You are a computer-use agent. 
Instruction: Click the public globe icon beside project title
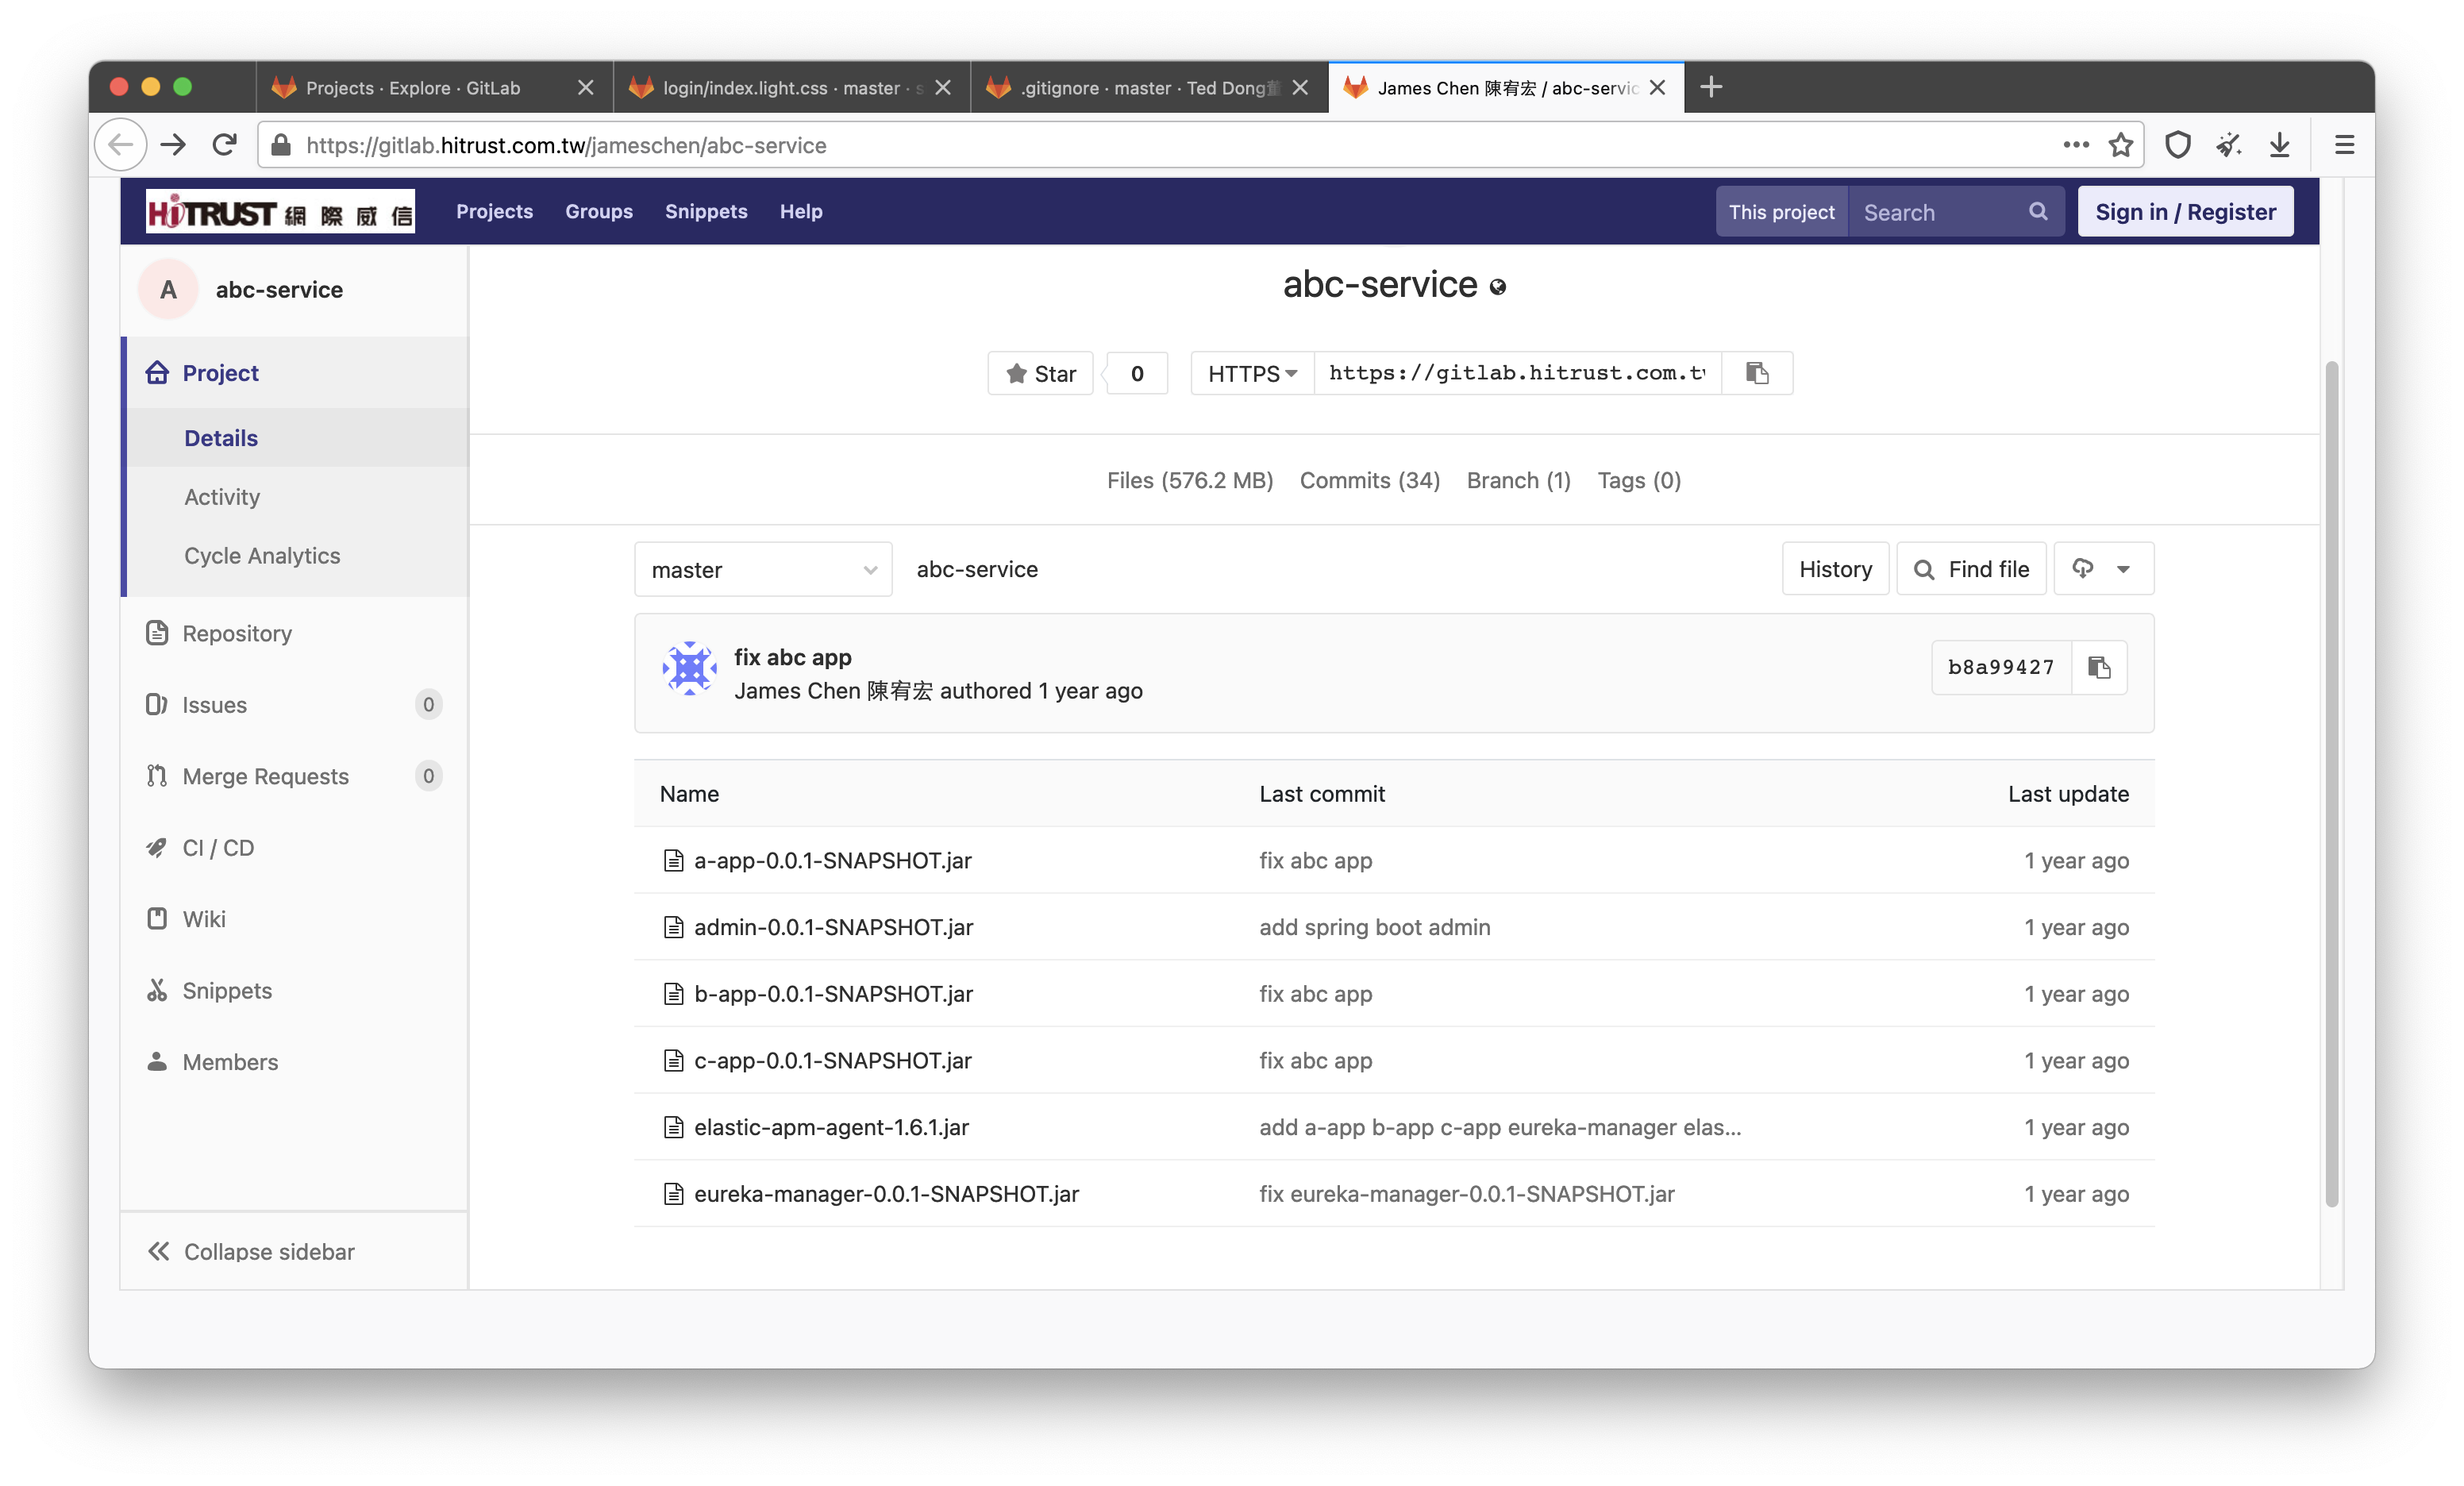point(1497,288)
